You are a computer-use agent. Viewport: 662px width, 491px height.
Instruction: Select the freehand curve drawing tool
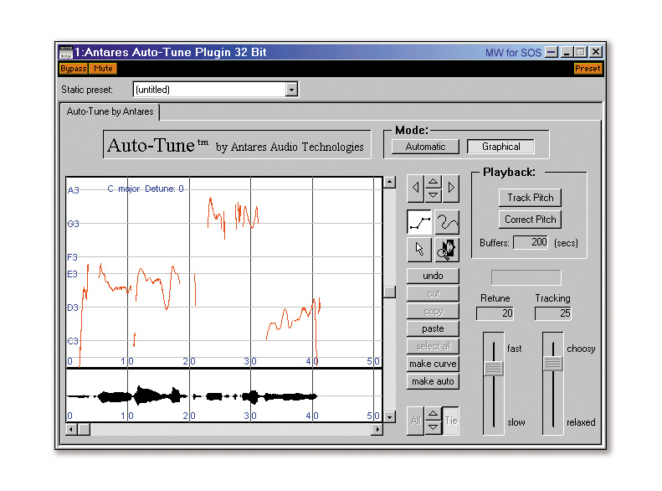point(447,222)
